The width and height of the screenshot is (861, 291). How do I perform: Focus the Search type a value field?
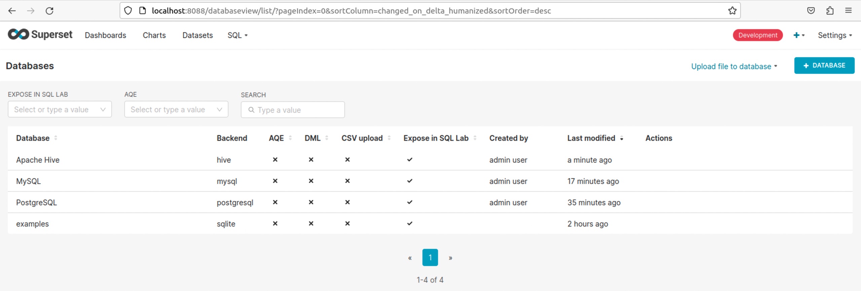(x=293, y=110)
